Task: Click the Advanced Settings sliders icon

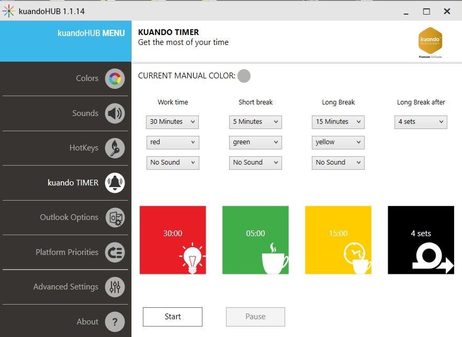Action: 115,287
